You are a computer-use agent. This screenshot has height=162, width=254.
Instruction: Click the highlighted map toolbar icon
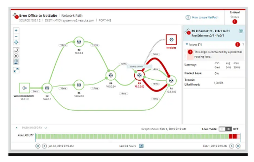tap(16, 62)
